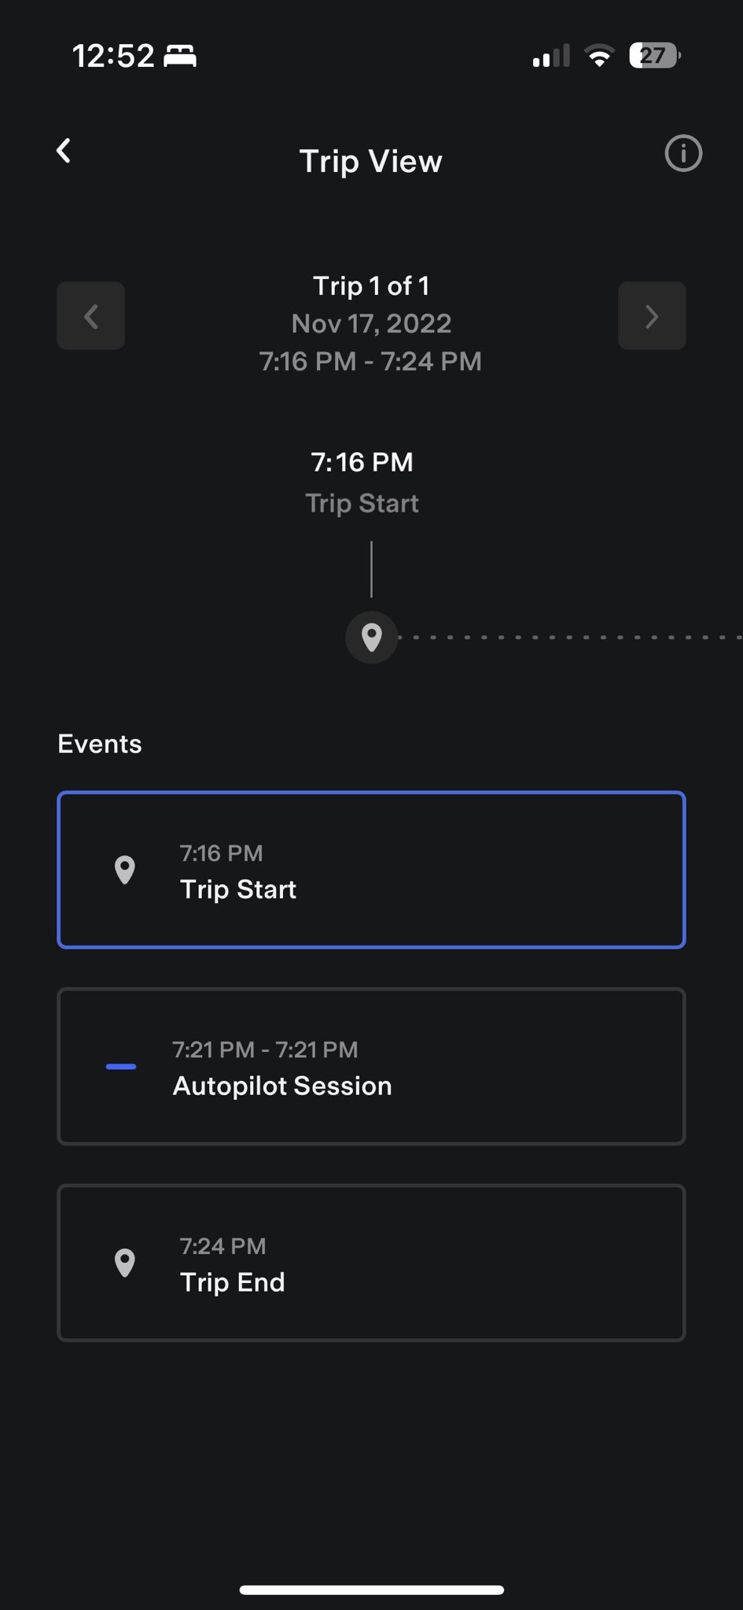
Task: Open the Autopilot Session event card
Action: tap(371, 1066)
